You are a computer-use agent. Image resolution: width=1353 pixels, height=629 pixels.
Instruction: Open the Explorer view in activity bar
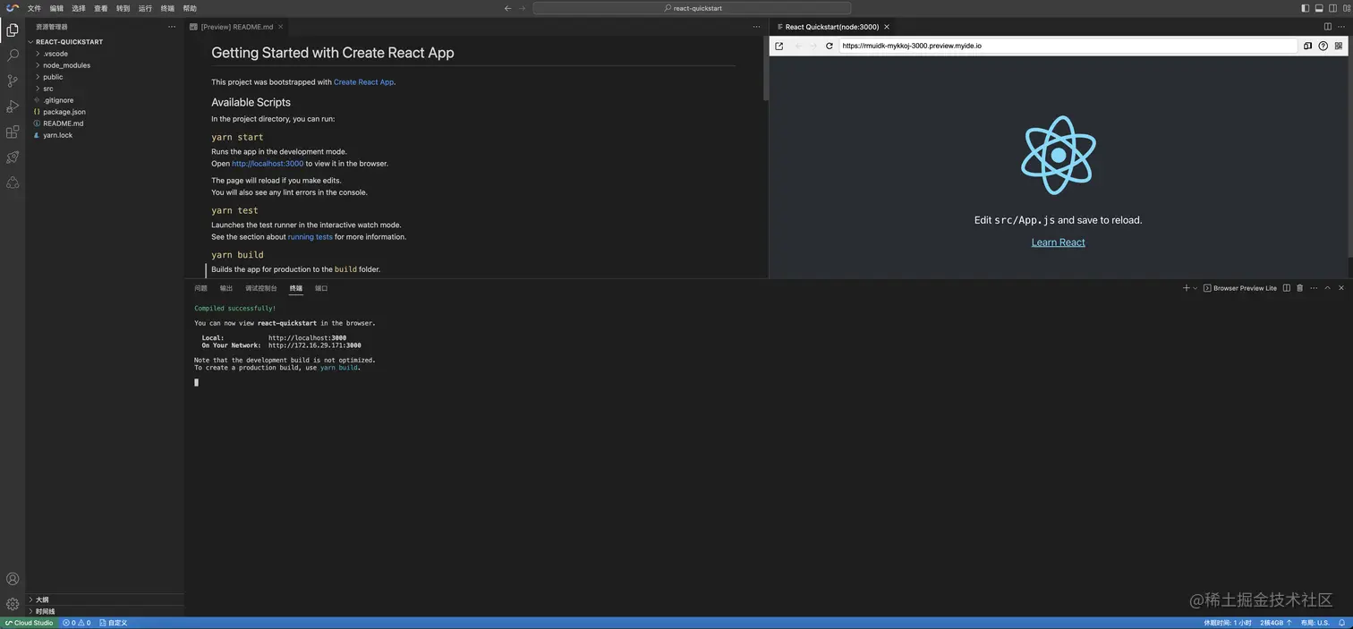click(x=13, y=30)
